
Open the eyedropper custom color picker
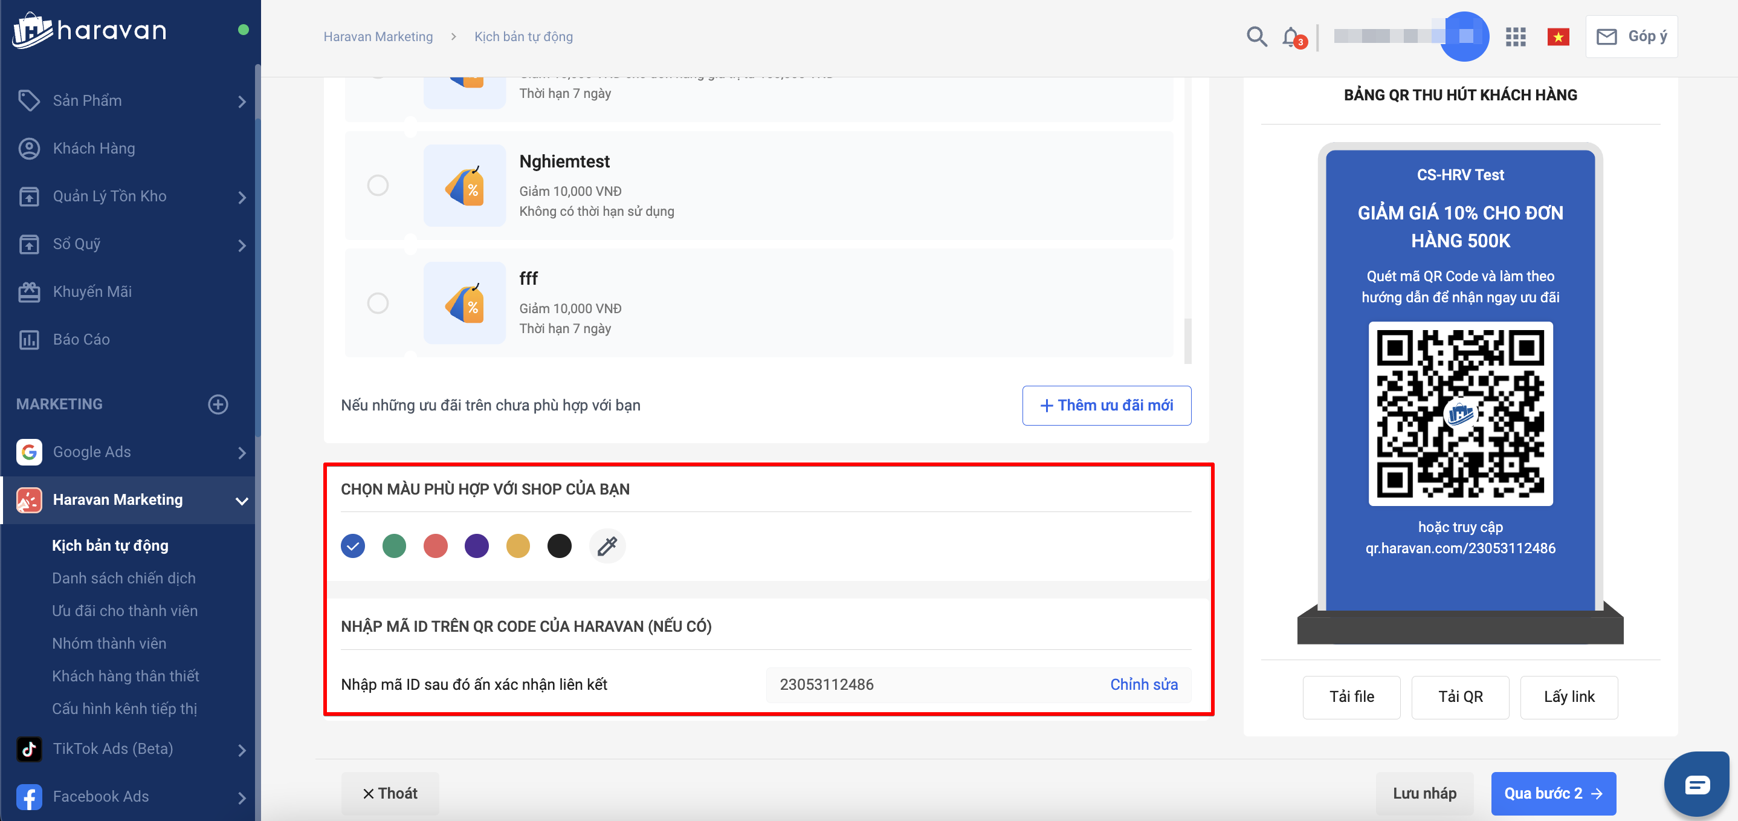tap(607, 545)
